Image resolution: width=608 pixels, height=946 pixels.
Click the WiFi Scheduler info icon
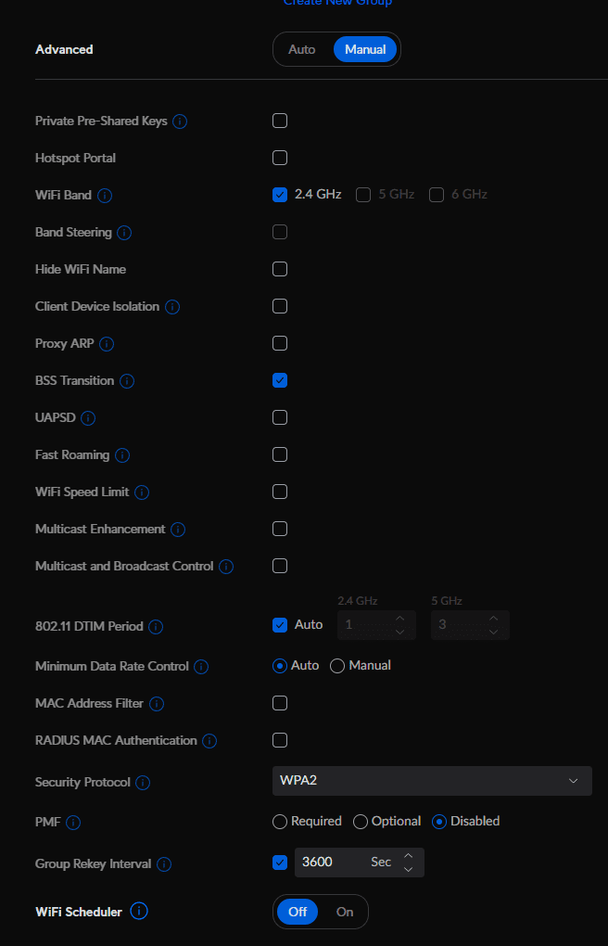(139, 911)
